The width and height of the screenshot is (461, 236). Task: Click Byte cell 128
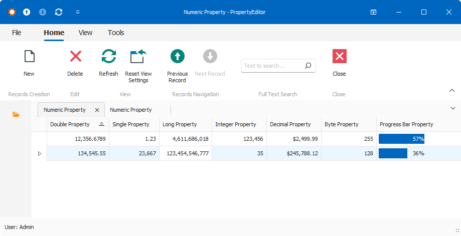point(349,153)
